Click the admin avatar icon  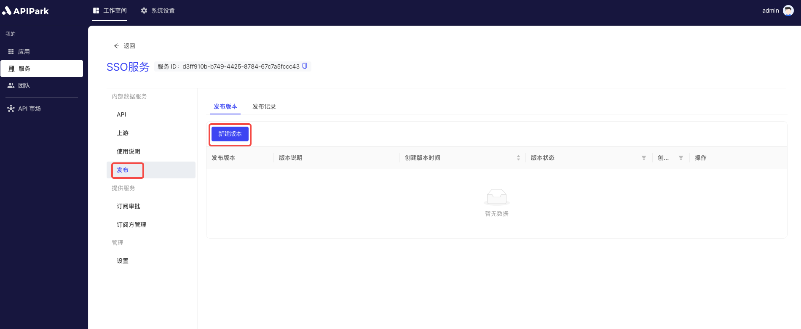[x=788, y=11]
